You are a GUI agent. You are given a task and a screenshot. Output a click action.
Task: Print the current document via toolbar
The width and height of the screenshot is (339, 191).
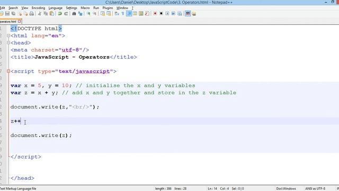32,14
